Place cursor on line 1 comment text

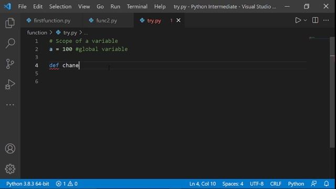click(83, 41)
